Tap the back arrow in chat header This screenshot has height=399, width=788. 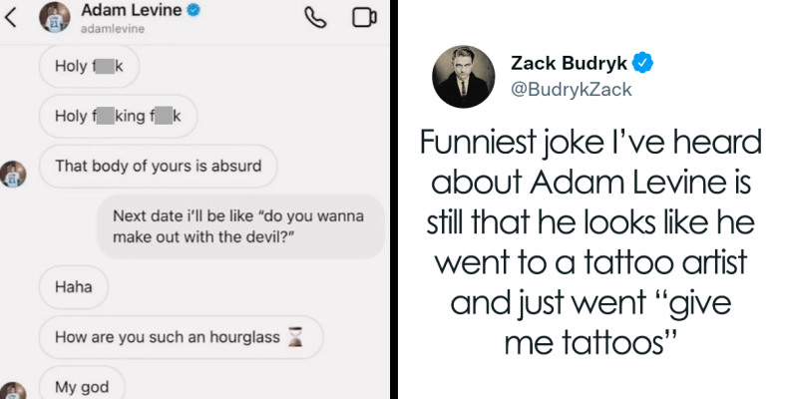(x=11, y=18)
